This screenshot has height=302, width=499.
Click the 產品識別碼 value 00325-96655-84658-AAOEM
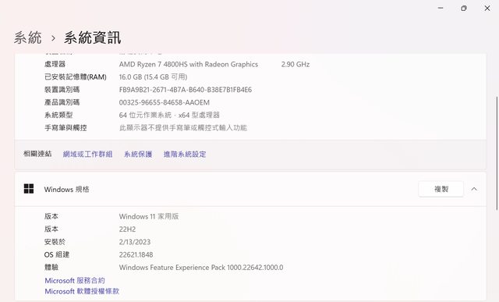pos(165,102)
